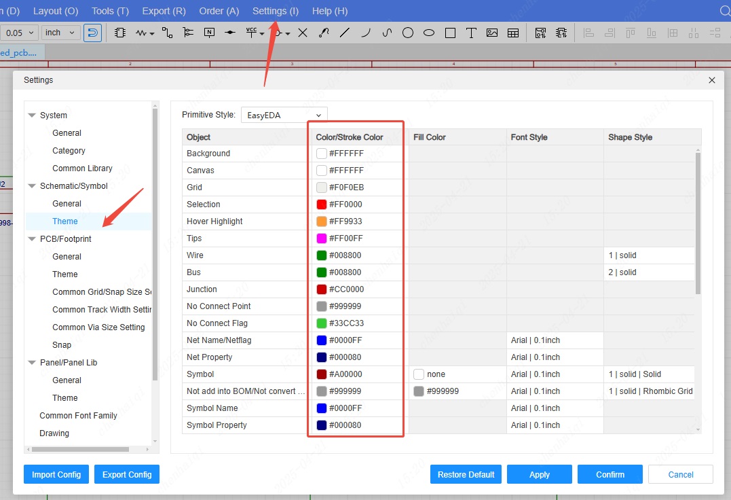Select the Ellipse drawing tool
The height and width of the screenshot is (500, 731).
(429, 33)
